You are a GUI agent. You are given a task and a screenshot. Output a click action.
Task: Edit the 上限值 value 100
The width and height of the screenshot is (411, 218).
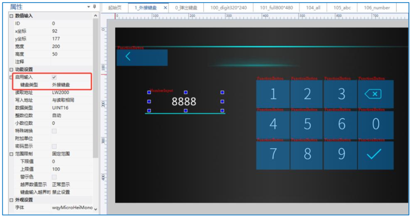(x=56, y=169)
